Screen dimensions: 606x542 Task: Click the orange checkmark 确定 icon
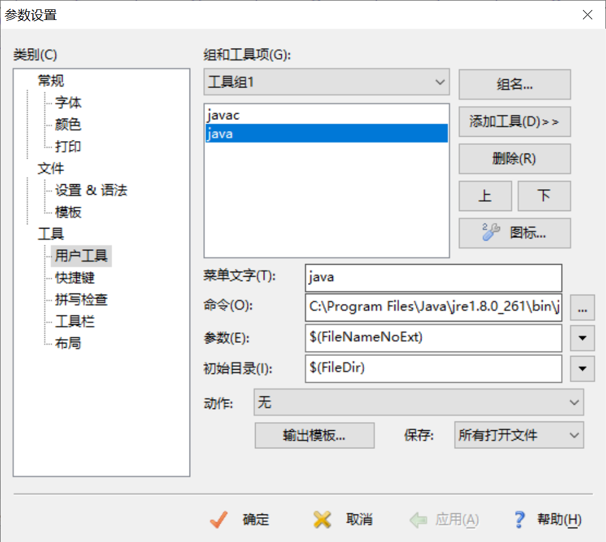point(218,519)
